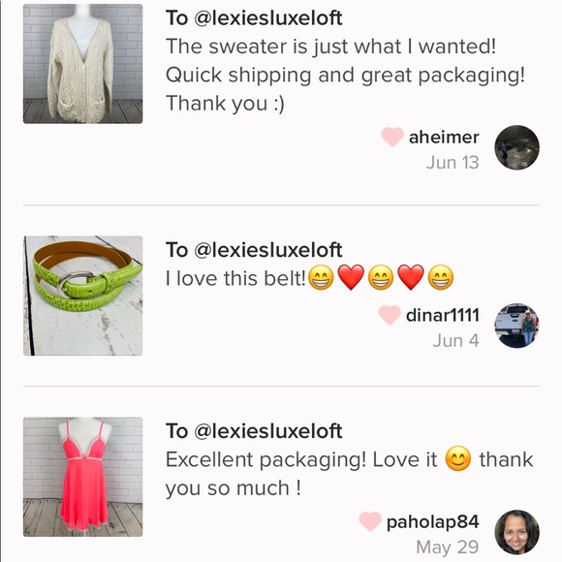Open dinar1111's profile avatar with truck

click(516, 326)
